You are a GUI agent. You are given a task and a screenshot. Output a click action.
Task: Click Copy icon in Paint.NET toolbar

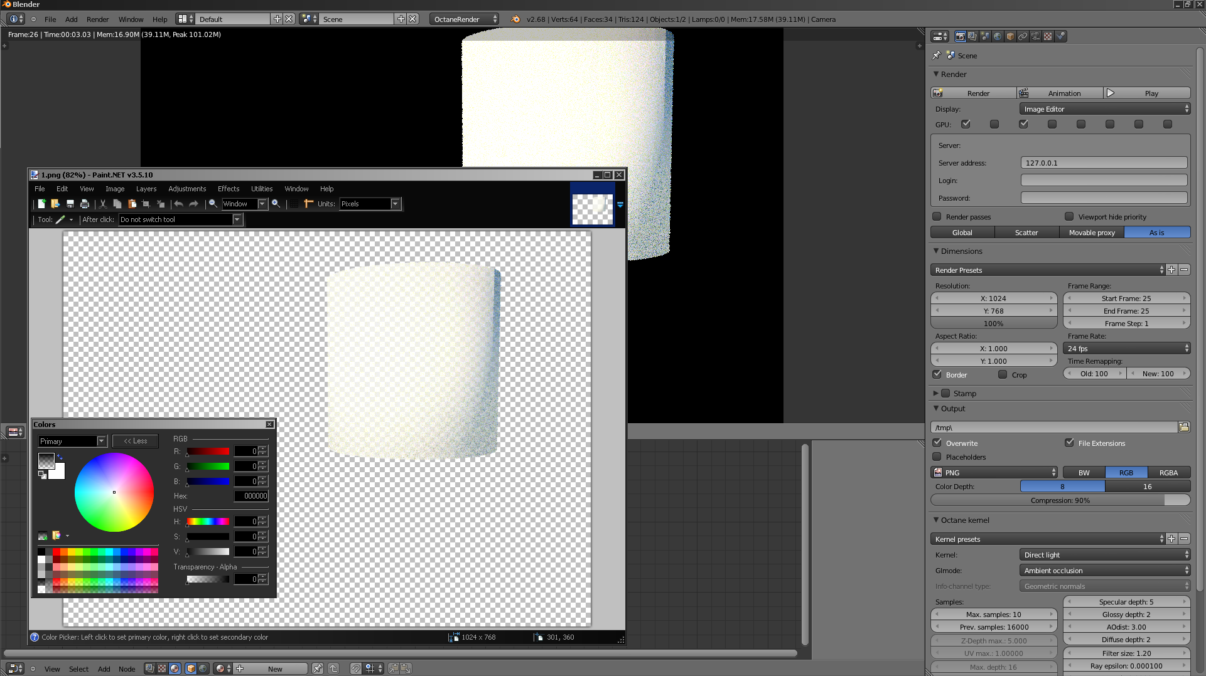pyautogui.click(x=117, y=204)
